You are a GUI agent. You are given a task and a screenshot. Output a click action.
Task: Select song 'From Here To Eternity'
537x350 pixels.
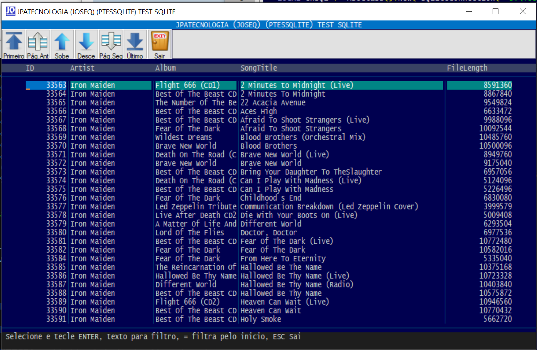pyautogui.click(x=283, y=258)
